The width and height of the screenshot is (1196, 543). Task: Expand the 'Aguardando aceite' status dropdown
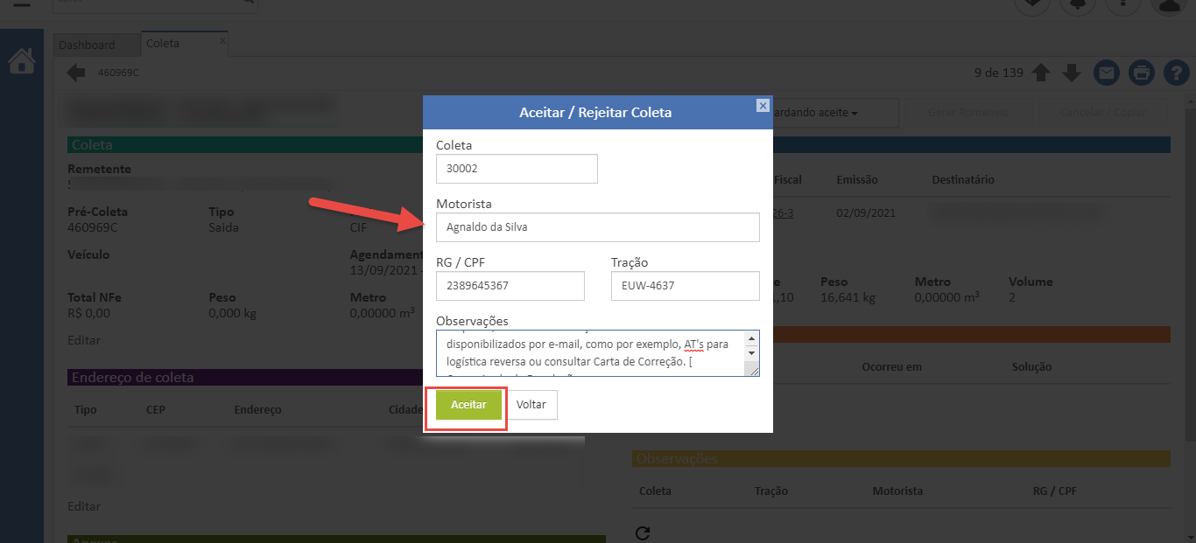pos(835,113)
